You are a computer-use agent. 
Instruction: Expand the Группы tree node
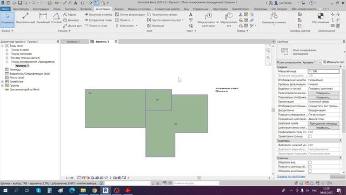[2, 86]
